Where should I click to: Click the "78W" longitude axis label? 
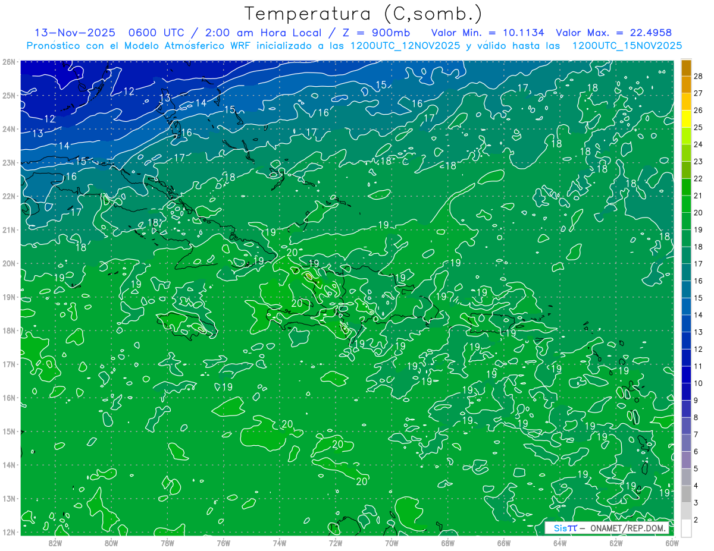point(167,543)
